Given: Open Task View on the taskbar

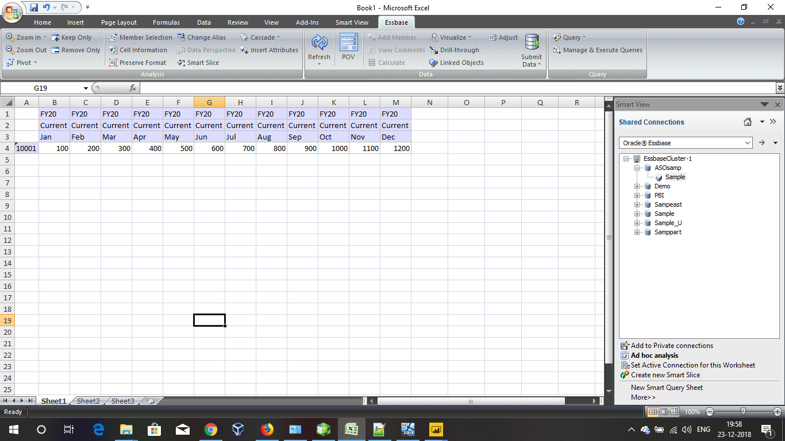Looking at the screenshot, I should coord(69,430).
